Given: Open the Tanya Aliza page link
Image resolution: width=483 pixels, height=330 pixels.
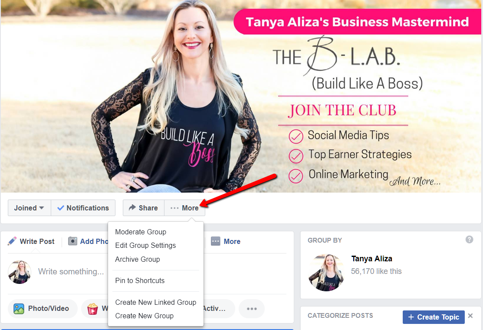Looking at the screenshot, I should tap(371, 259).
